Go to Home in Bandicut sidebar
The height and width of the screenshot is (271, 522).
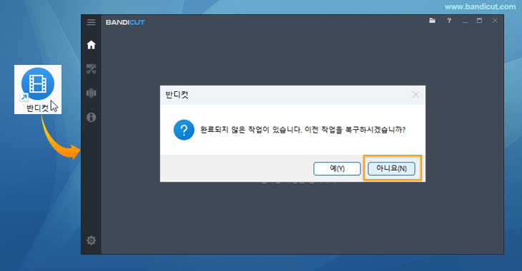coord(92,45)
